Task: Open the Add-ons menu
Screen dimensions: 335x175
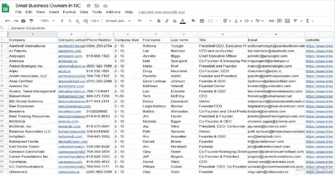Action: [x=113, y=12]
